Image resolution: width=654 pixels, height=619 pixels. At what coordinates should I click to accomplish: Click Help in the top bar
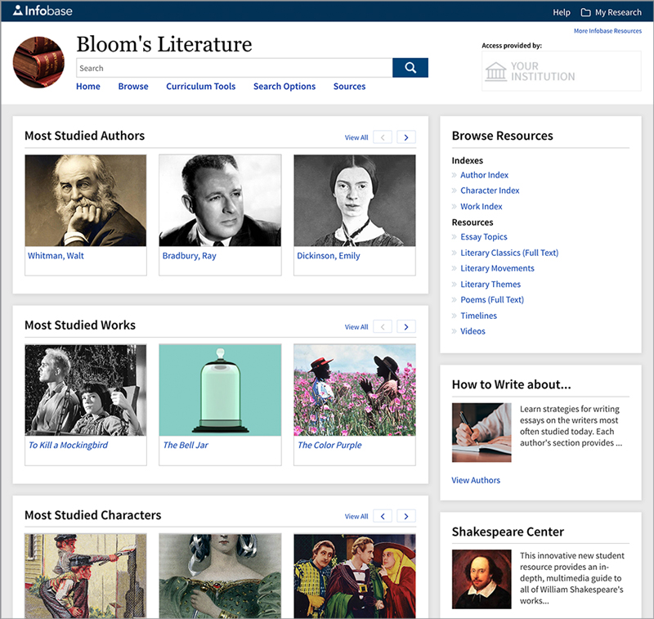[562, 12]
